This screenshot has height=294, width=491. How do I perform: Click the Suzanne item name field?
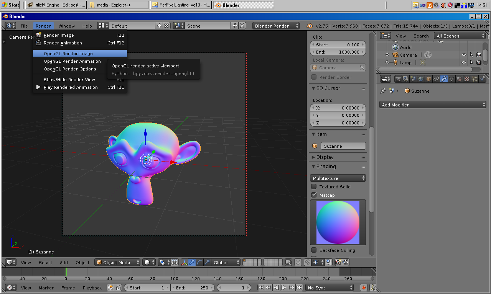[x=343, y=146]
